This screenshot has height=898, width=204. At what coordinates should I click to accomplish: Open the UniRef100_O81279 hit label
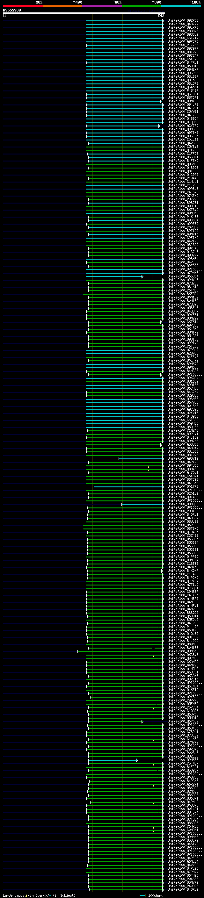click(x=183, y=52)
